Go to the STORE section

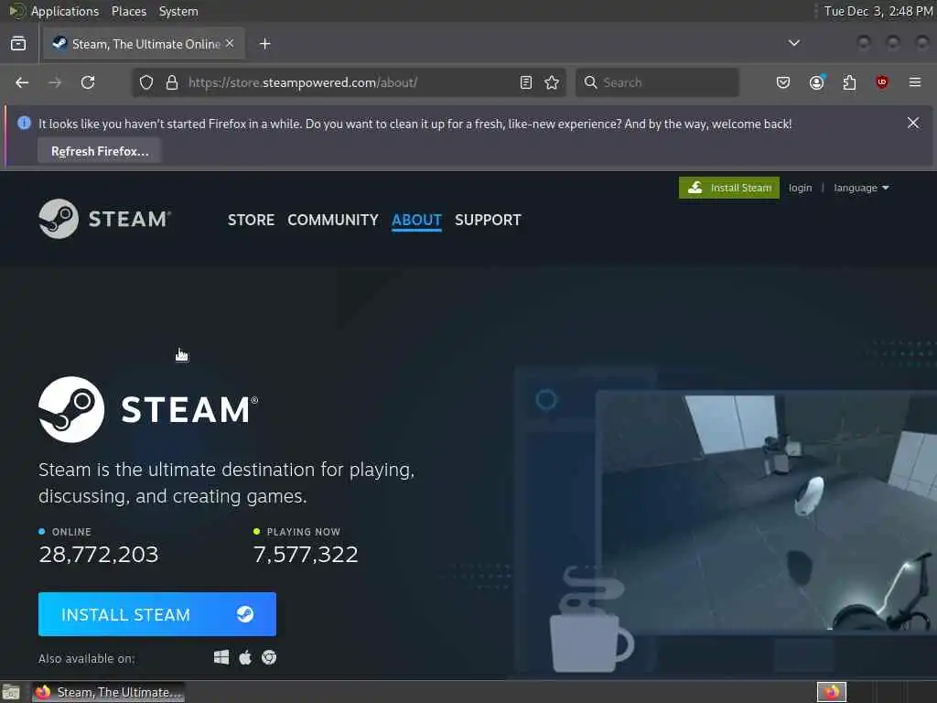tap(251, 220)
